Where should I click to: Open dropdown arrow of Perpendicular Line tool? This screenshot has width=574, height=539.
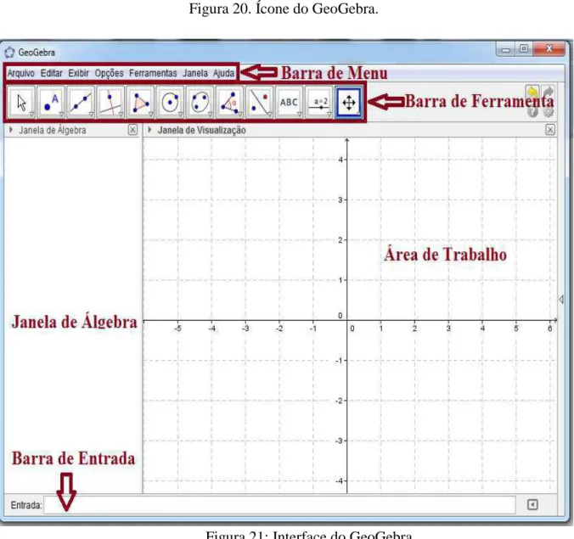121,115
